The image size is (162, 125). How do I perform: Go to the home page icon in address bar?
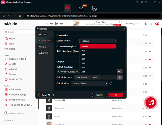click(x=4, y=16)
